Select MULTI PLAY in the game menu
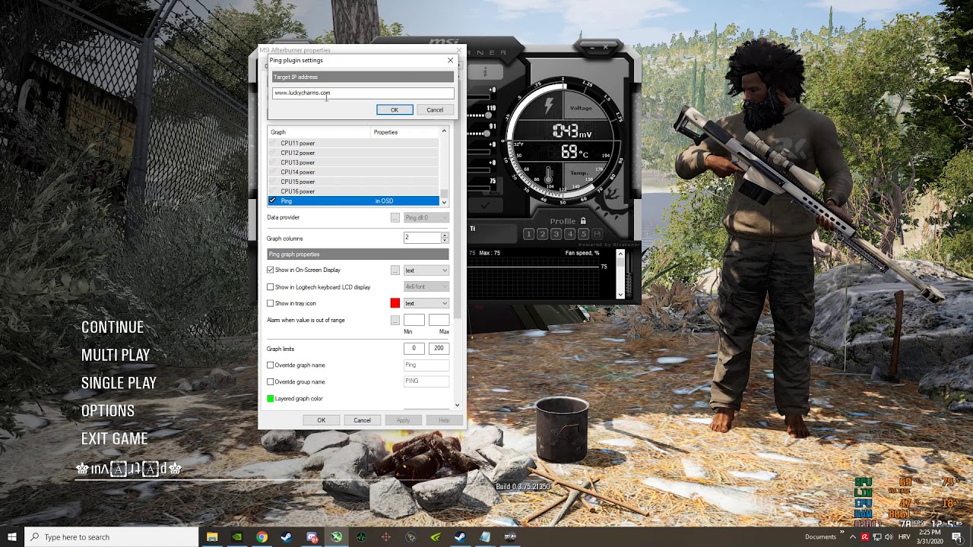Screen dimensions: 973x547 [x=116, y=355]
